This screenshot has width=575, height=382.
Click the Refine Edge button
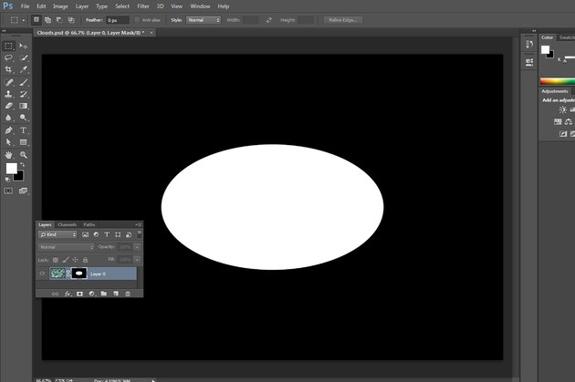[x=343, y=20]
